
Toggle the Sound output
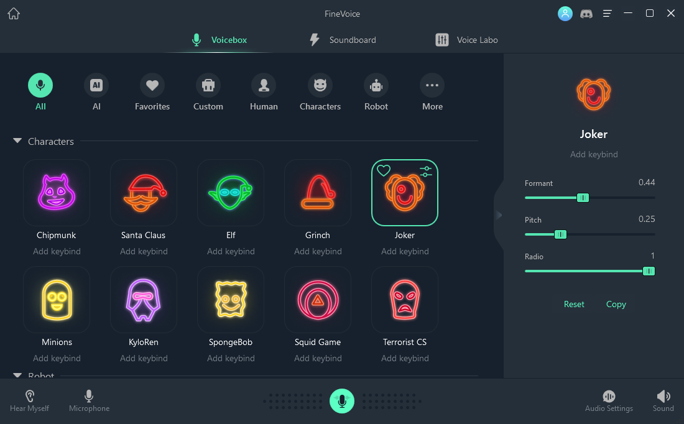[663, 402]
